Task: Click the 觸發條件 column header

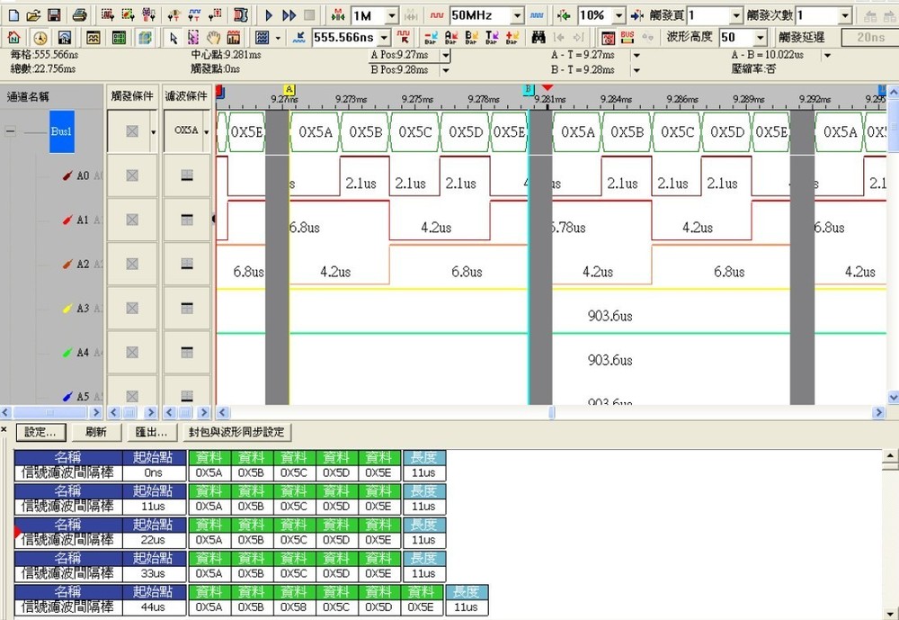Action: pos(132,96)
